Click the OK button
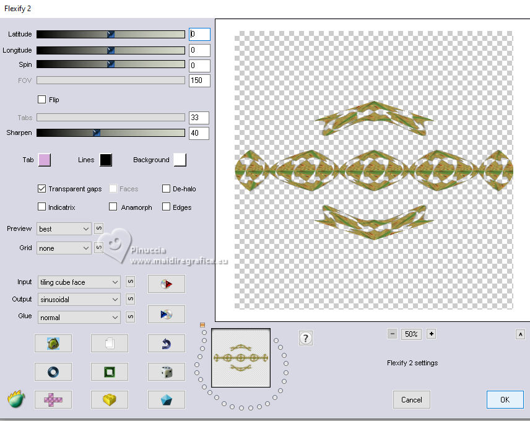Screen dimensions: 530x421 point(505,400)
